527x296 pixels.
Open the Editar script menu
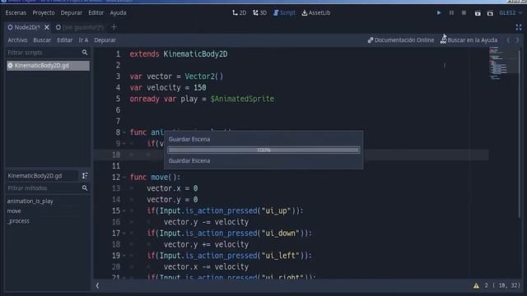(x=64, y=40)
